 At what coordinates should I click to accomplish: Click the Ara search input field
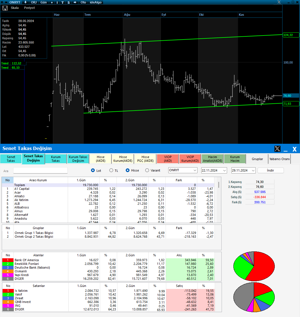tap(40, 170)
